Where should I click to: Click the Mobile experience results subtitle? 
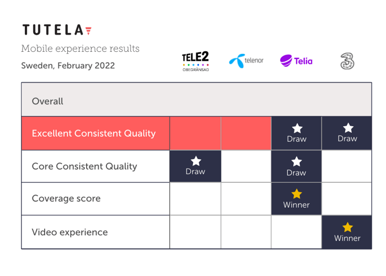tap(81, 48)
